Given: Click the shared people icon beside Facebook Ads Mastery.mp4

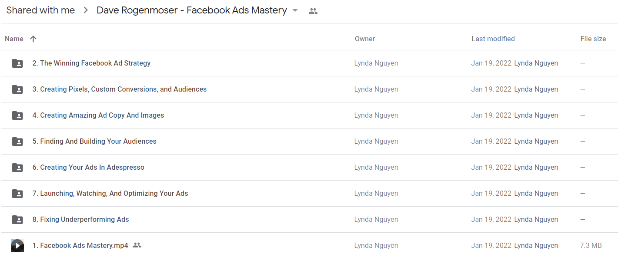Looking at the screenshot, I should (137, 245).
